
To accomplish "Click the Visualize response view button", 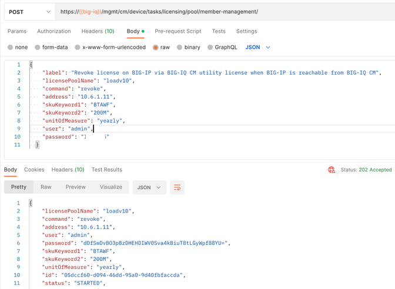I will point(111,187).
